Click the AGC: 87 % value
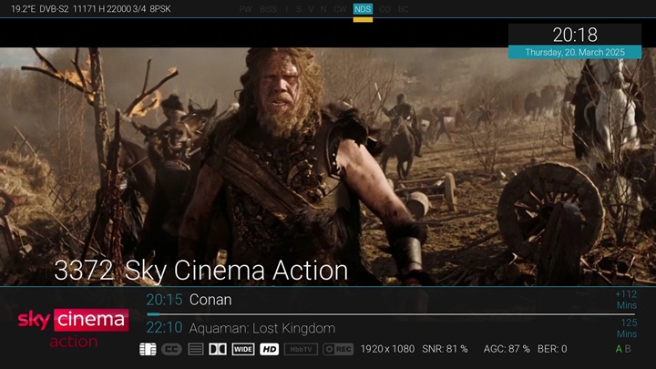Screen dimensions: 656x369 507,349
